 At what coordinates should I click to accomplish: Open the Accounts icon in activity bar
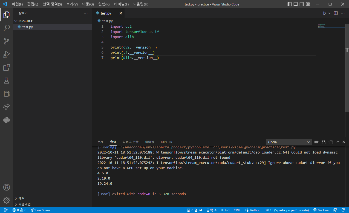(x=7, y=187)
